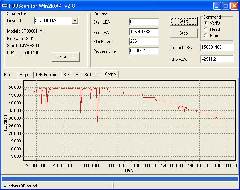The image size is (240, 190).
Task: Click the 'Windows XP found' status bar text
Action: 20,186
